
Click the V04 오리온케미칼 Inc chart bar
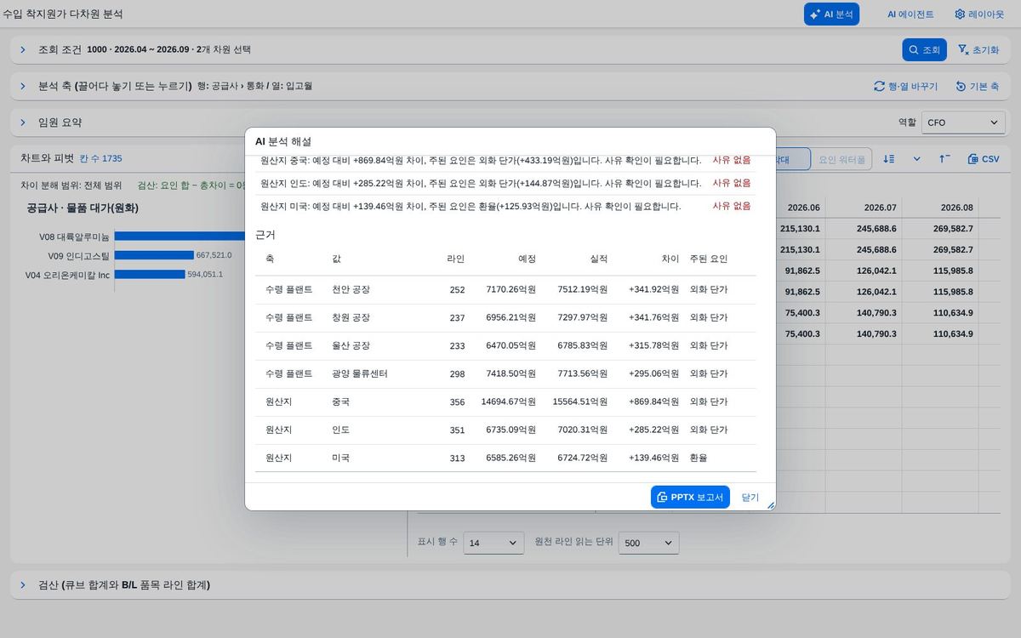tap(150, 274)
